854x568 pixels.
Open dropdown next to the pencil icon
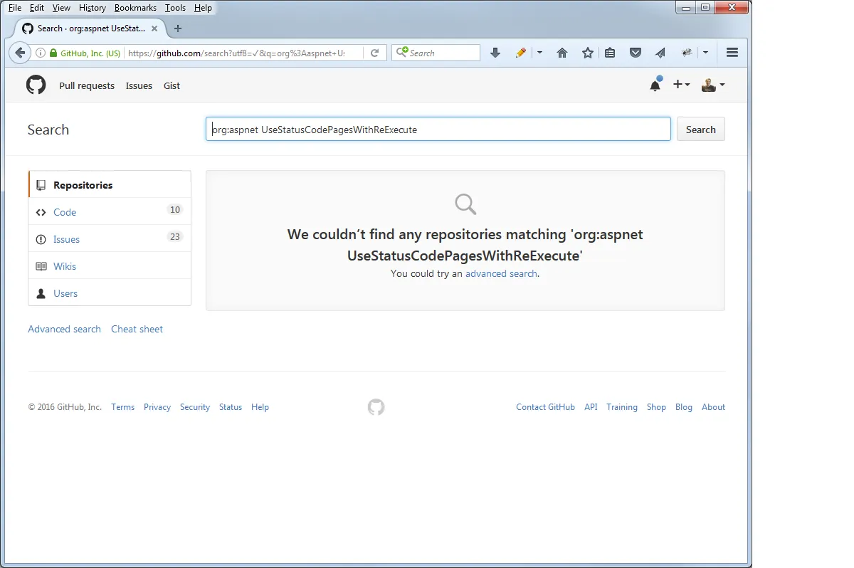tap(539, 53)
